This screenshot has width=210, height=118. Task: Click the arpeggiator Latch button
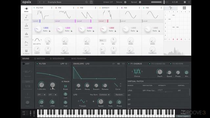28,81
